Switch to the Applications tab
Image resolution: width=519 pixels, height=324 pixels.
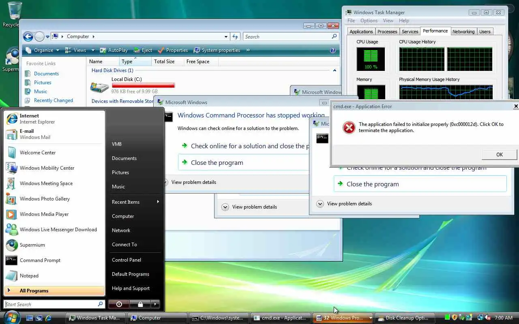pyautogui.click(x=361, y=32)
